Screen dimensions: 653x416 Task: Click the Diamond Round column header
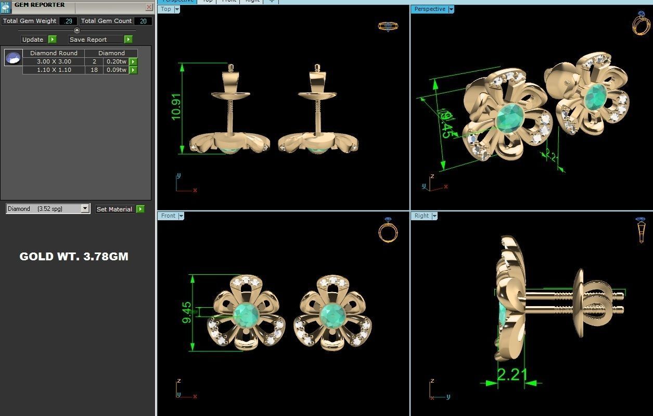click(54, 53)
